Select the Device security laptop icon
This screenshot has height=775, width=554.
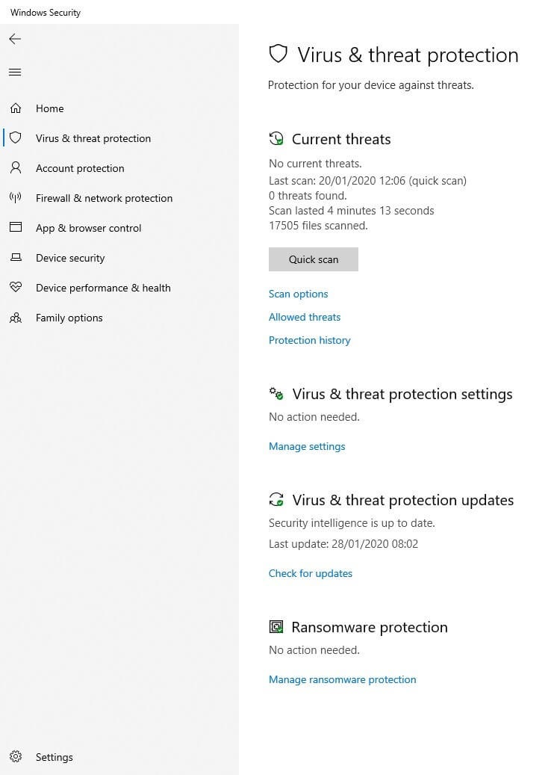coord(16,258)
